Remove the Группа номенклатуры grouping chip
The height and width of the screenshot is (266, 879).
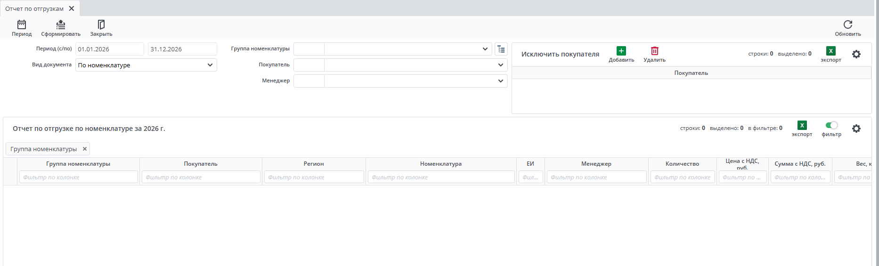pyautogui.click(x=85, y=149)
